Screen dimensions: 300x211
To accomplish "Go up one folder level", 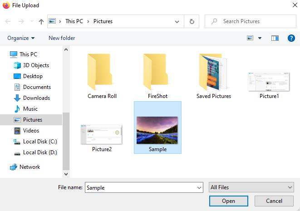I will click(x=41, y=22).
